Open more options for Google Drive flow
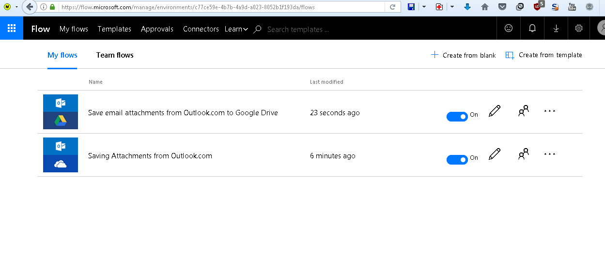 (x=549, y=111)
